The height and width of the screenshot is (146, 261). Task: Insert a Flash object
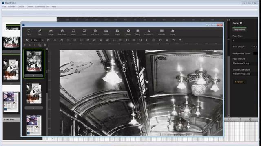click(x=128, y=32)
